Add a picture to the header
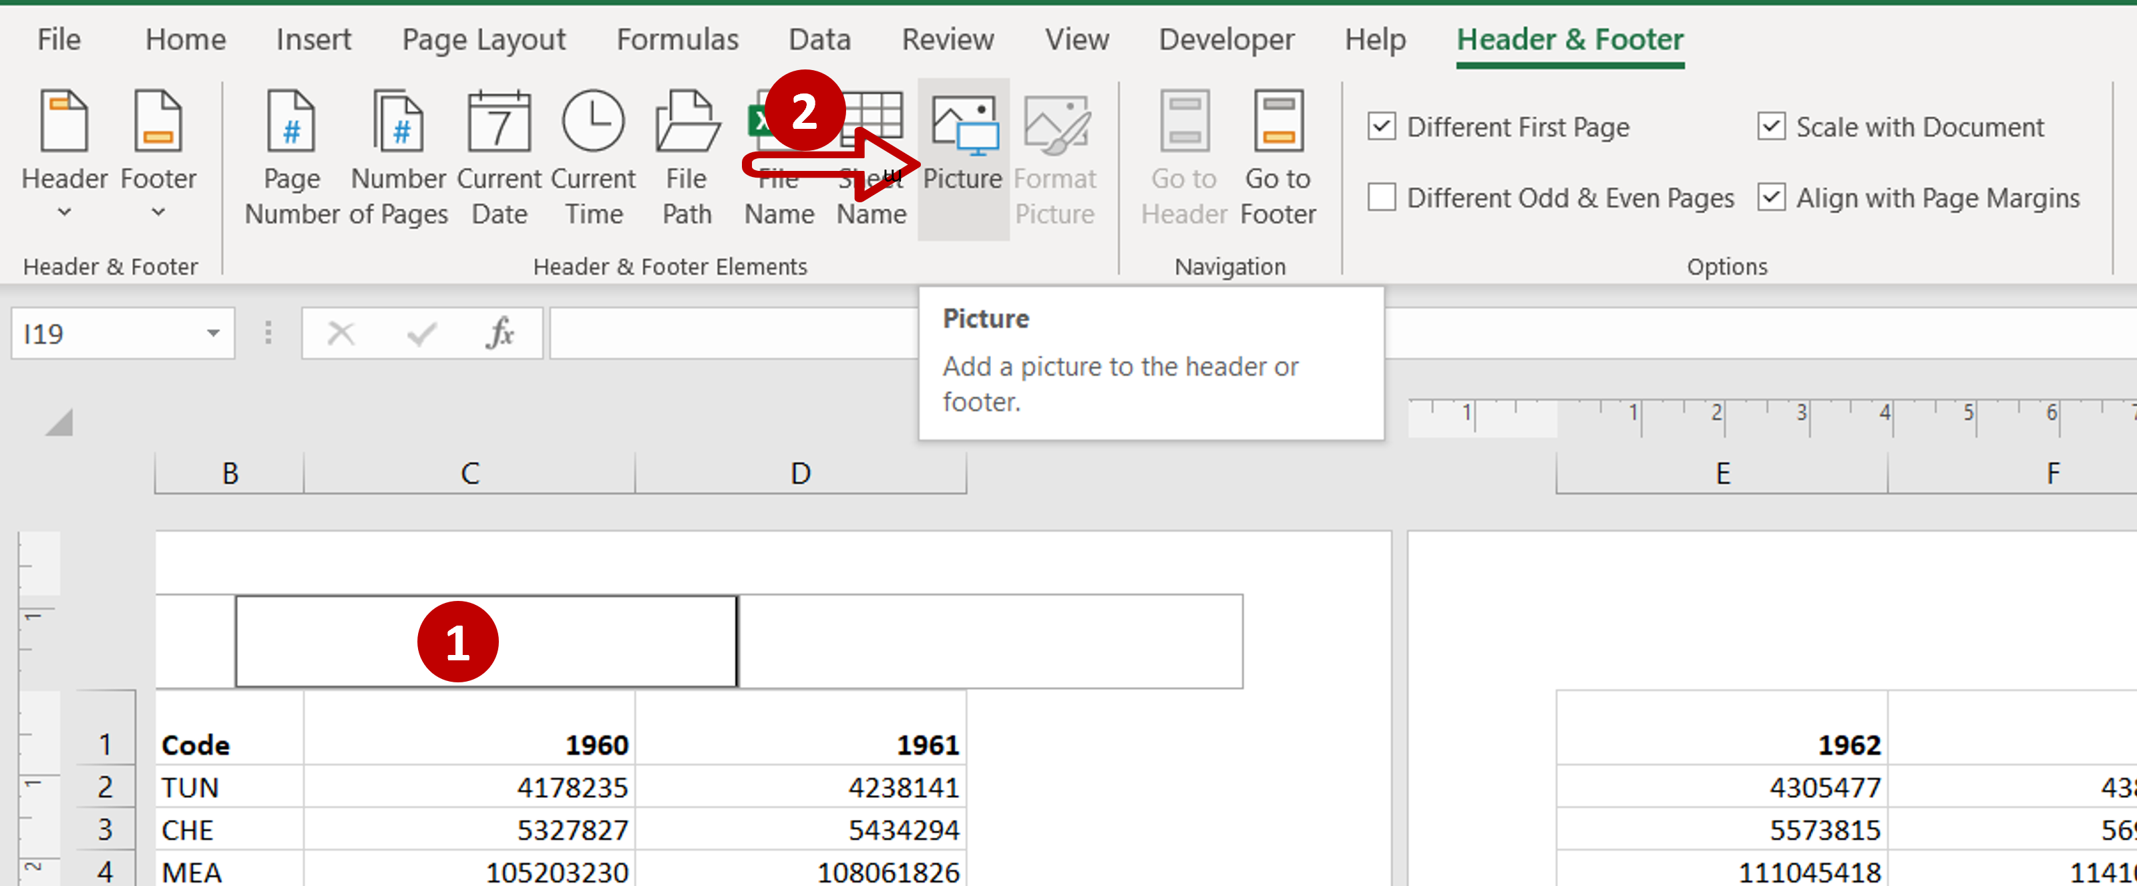 [x=962, y=154]
